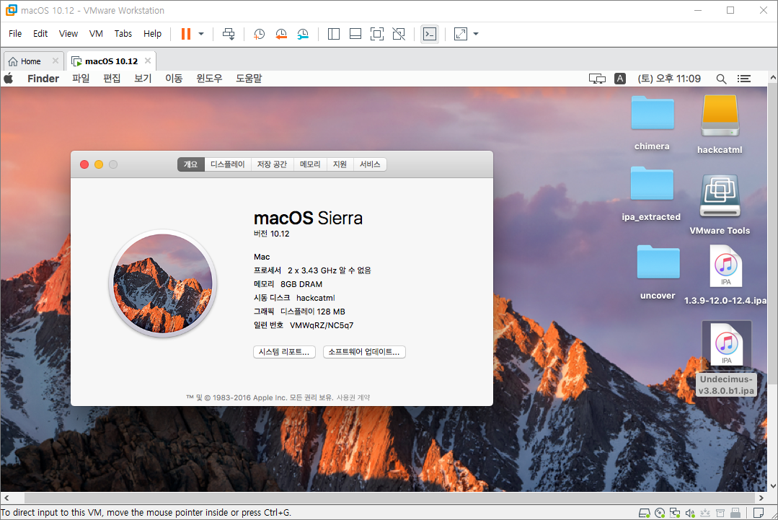Click the clock showing 오후 11:09
Screen dimensions: 778x520
(x=669, y=79)
